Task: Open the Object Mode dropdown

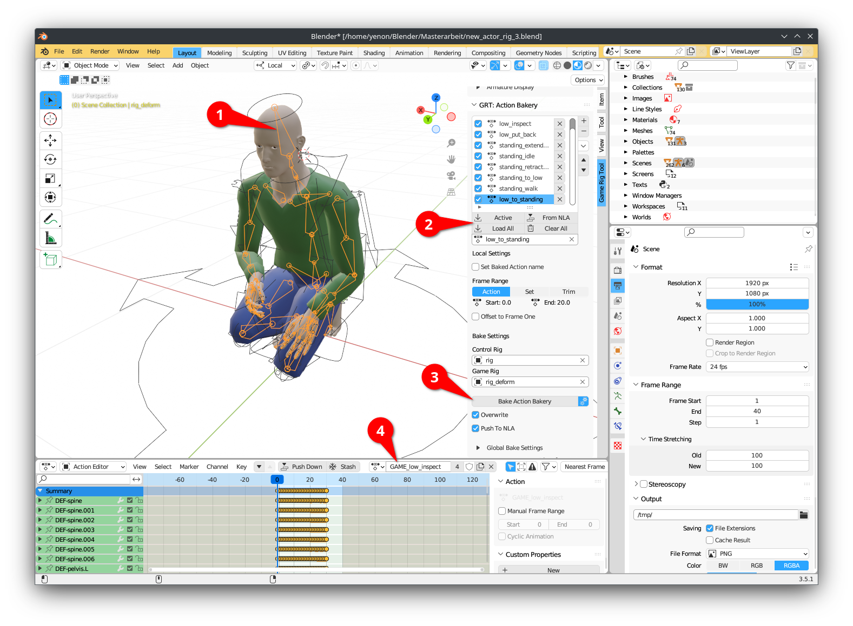Action: coord(90,65)
